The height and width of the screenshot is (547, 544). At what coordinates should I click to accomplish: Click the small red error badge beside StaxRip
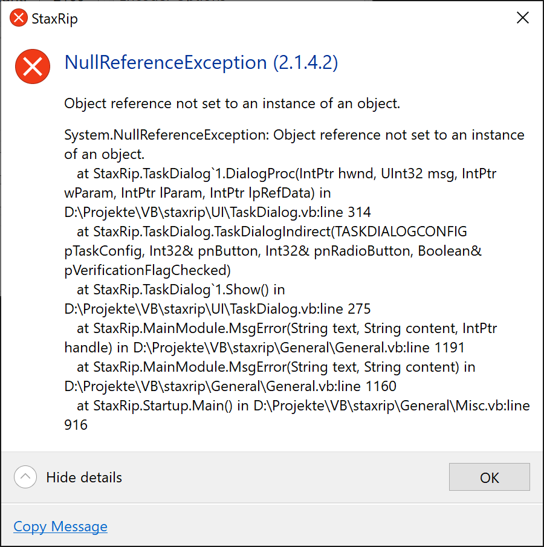pyautogui.click(x=18, y=18)
